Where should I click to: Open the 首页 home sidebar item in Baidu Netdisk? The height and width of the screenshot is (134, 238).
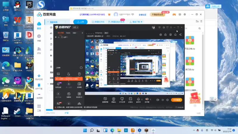point(39,25)
